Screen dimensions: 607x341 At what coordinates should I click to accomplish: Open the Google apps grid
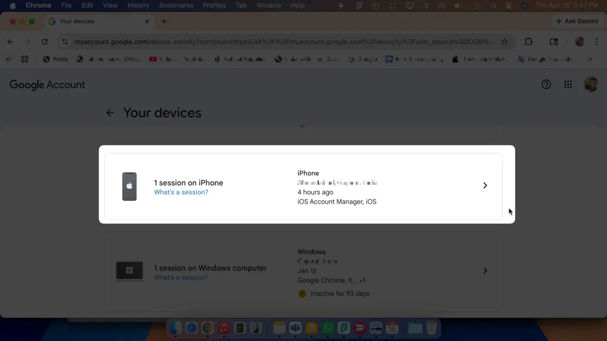568,84
